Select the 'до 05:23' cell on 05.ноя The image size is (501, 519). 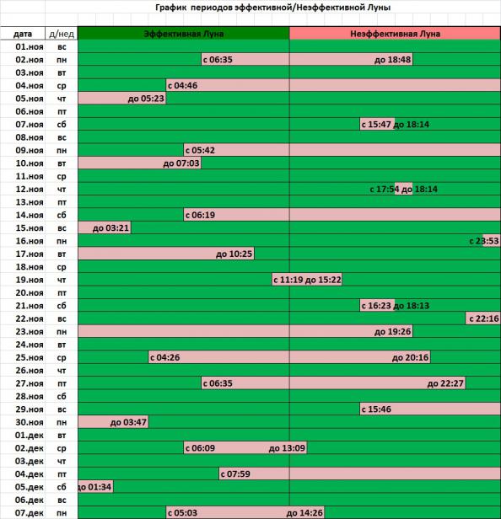click(x=122, y=99)
